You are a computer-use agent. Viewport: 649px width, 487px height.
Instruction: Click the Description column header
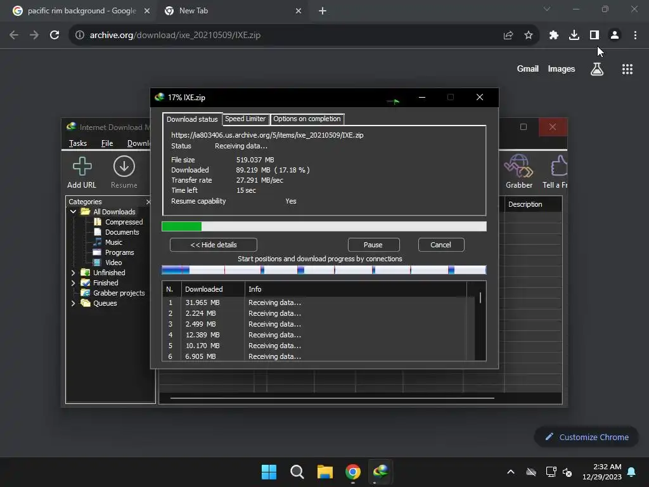533,204
